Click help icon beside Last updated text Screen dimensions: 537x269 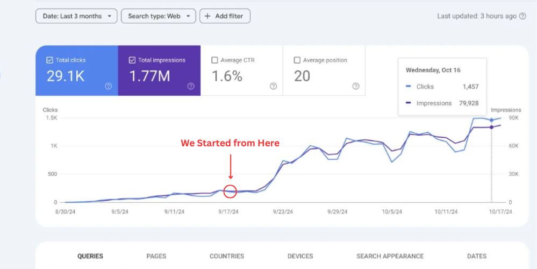521,16
